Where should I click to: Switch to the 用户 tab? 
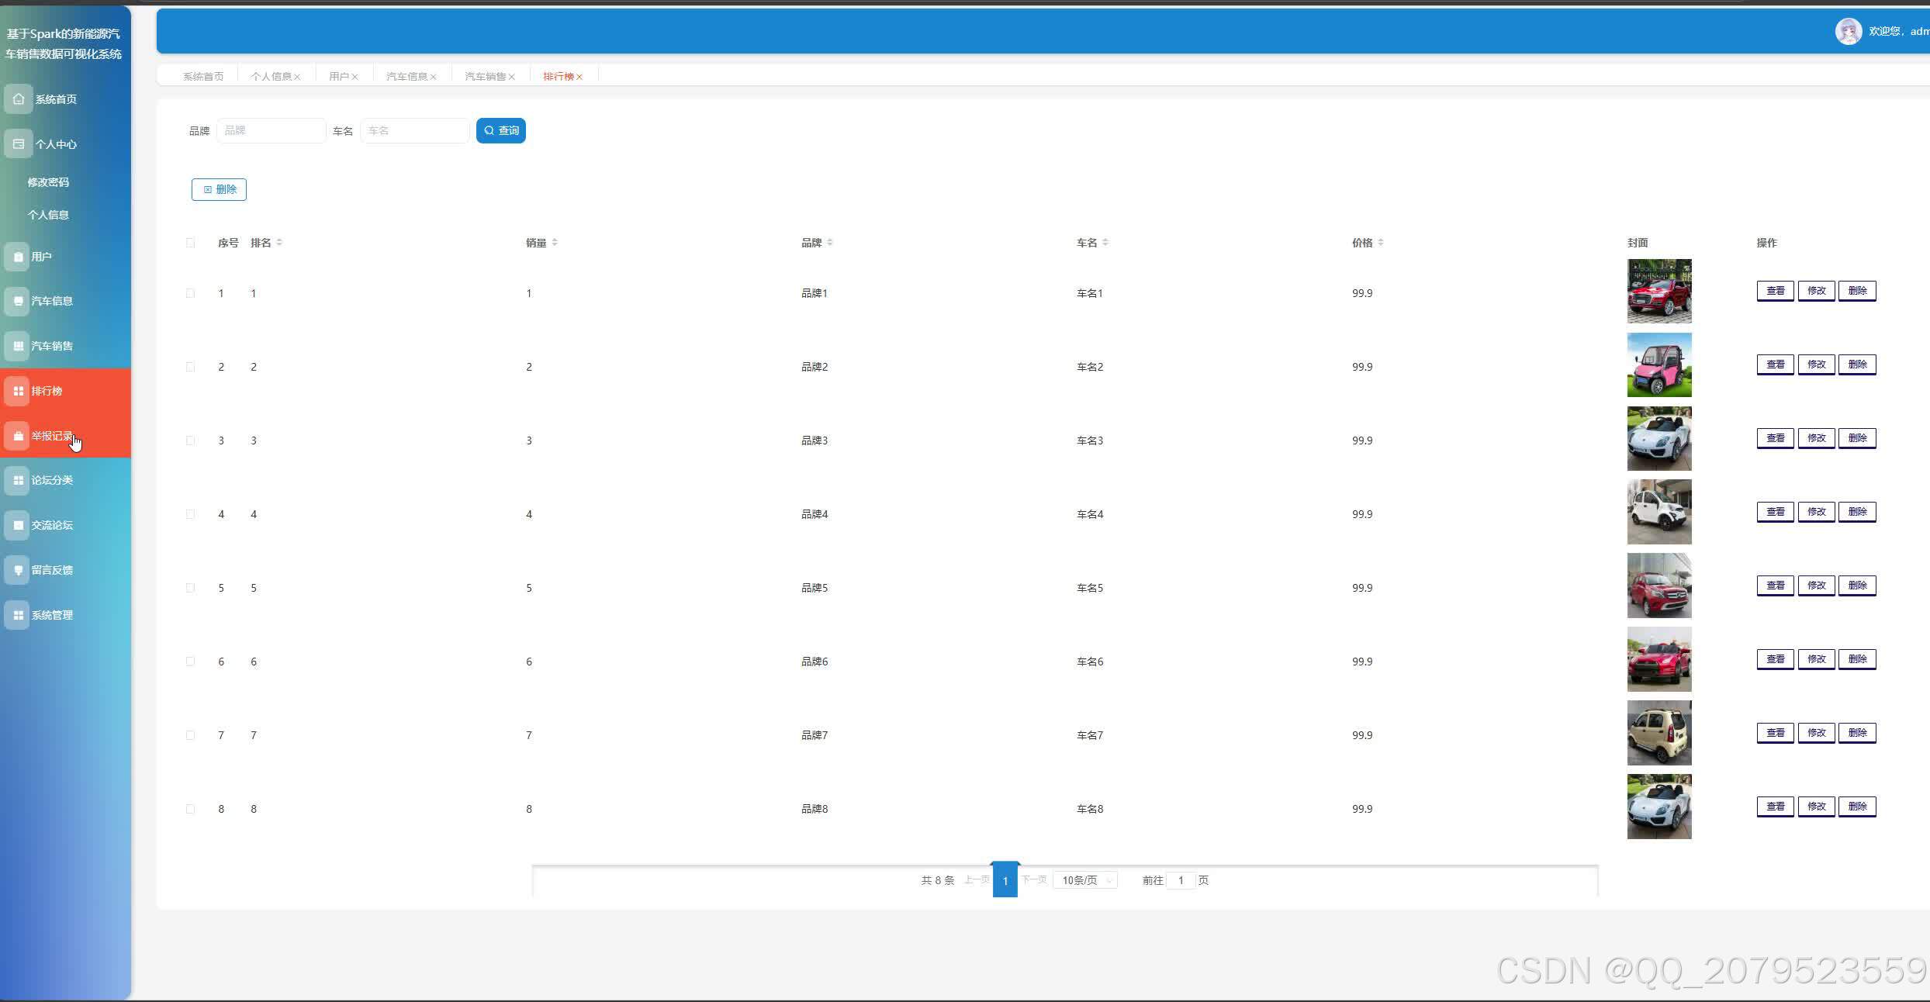point(339,76)
